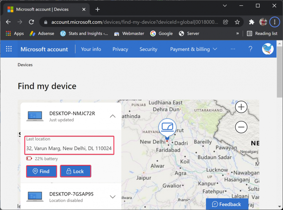Show more navigation items via ellipsis
This screenshot has height=210, width=283.
point(233,49)
